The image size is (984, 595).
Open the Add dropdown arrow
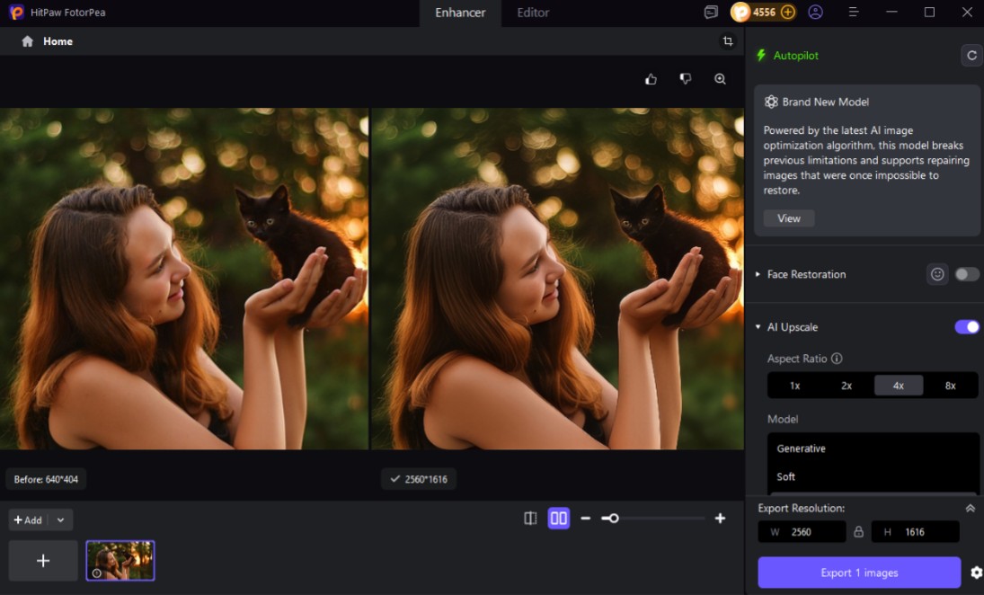60,520
